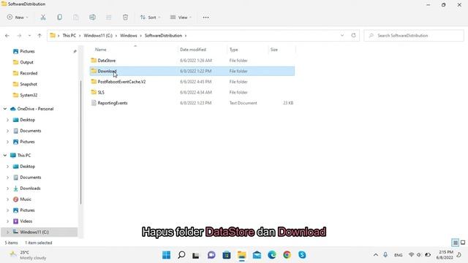Viewport: 468px width, 263px height.
Task: Open Skype from the taskbar
Action: (x=302, y=255)
